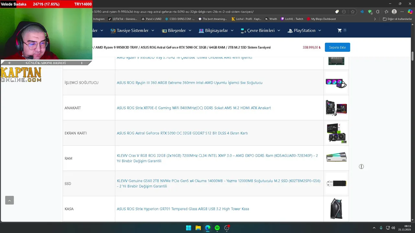Image resolution: width=415 pixels, height=233 pixels.
Task: Click the shield extension icon with badge
Action: coord(370,12)
